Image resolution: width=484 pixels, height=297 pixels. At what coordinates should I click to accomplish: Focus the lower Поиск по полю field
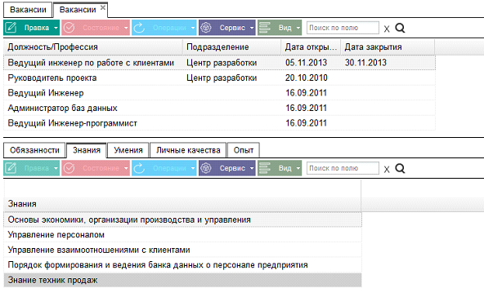343,168
